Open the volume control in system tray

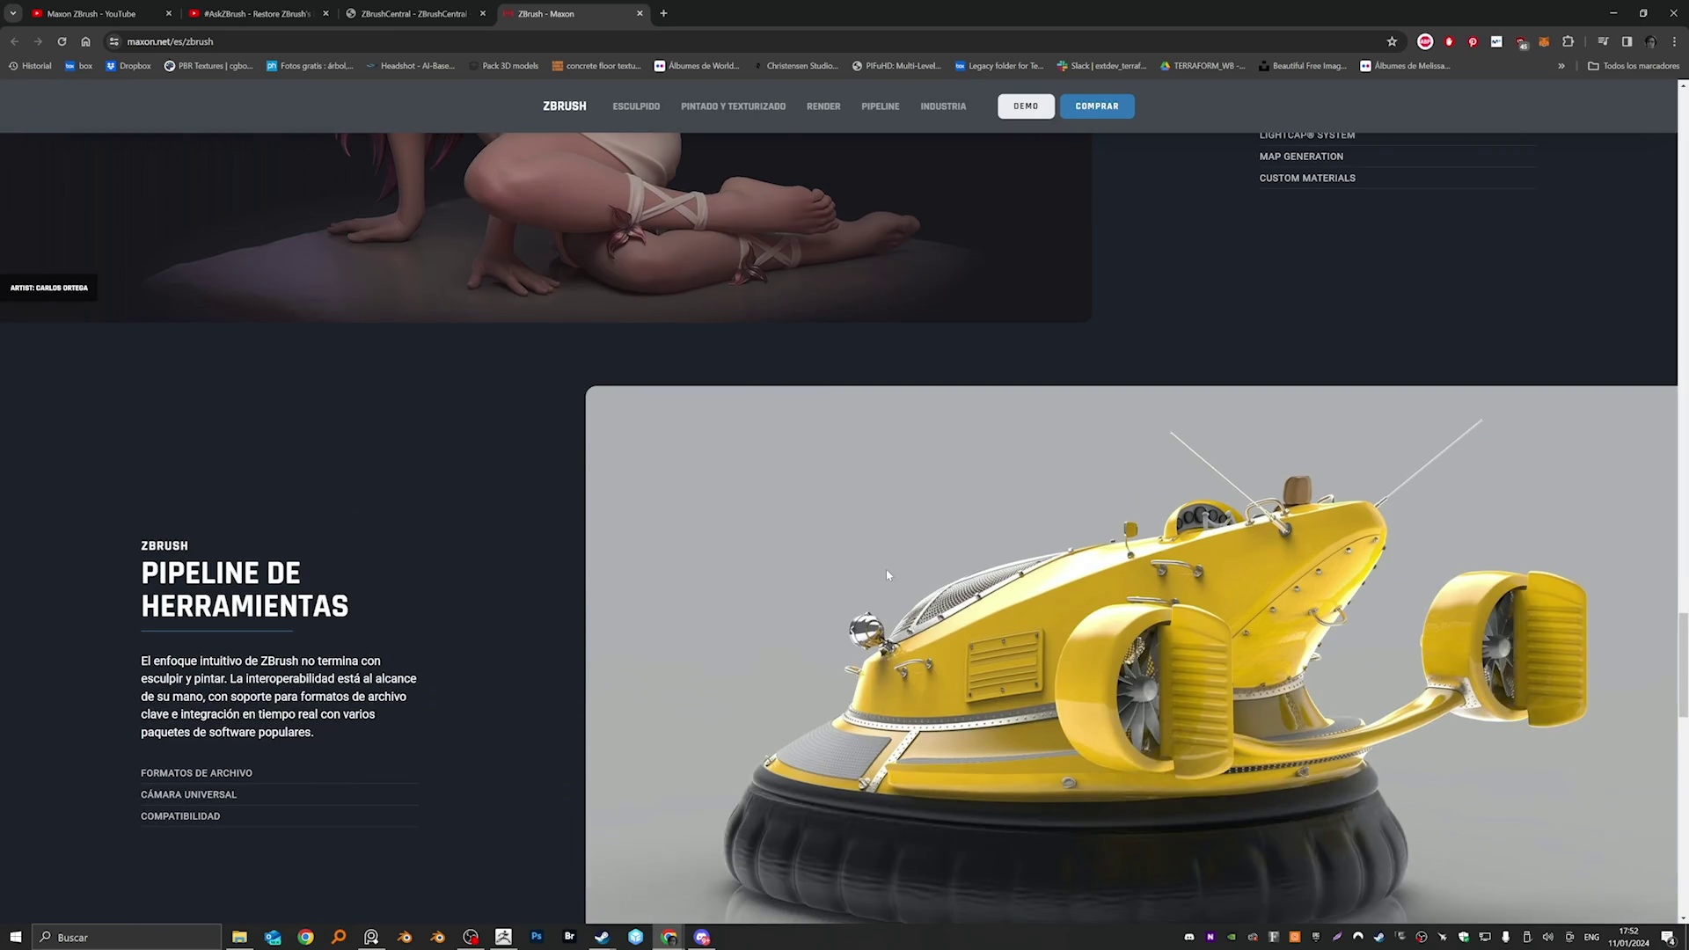coord(1547,937)
